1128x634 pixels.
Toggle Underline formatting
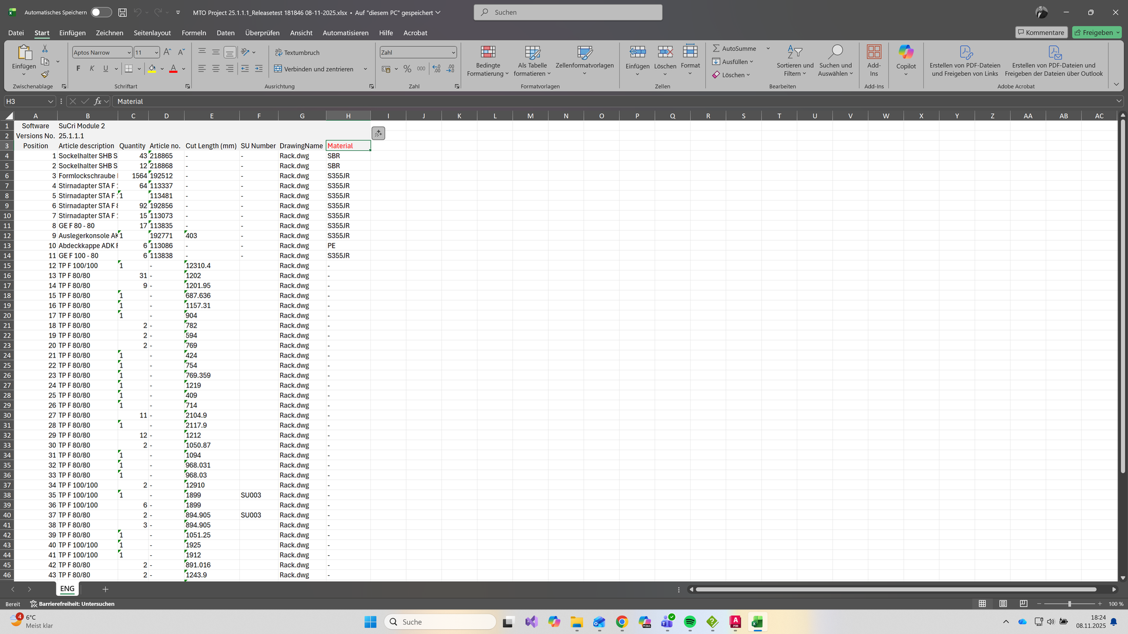(106, 69)
